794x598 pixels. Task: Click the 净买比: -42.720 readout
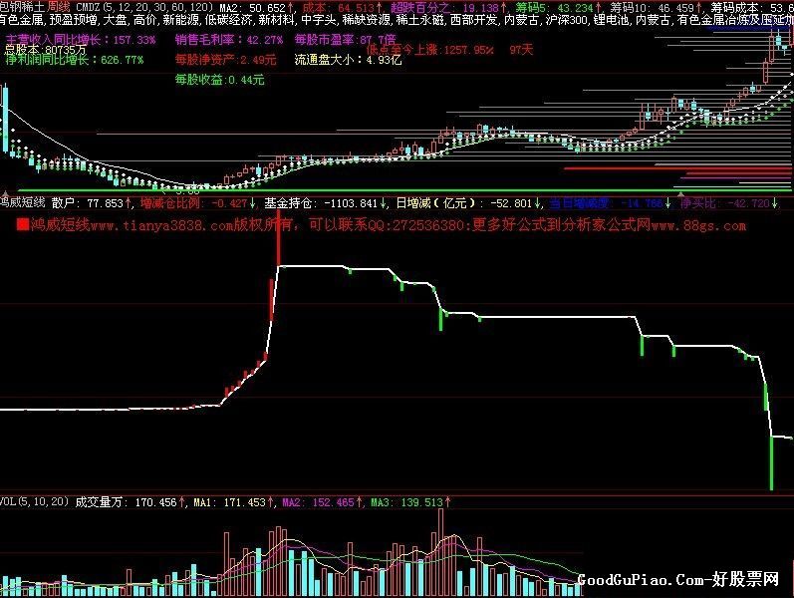(x=729, y=203)
